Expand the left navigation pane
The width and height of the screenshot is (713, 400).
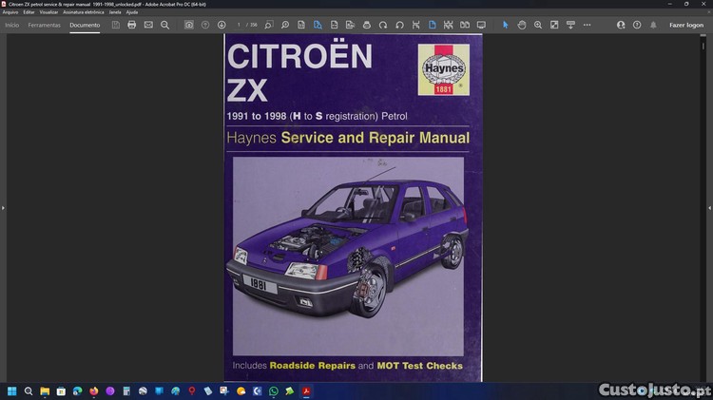pyautogui.click(x=3, y=207)
